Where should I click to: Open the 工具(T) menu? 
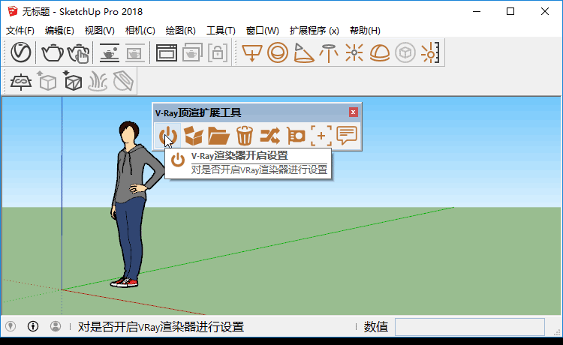[x=221, y=31]
